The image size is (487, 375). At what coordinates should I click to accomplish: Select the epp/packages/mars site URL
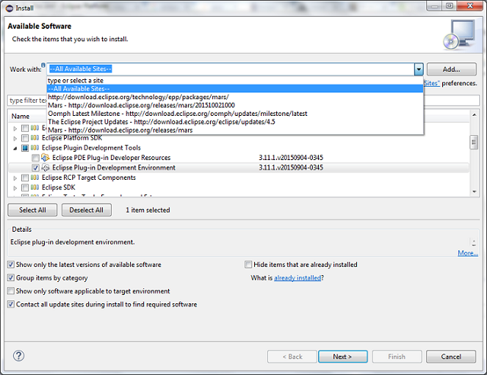235,97
